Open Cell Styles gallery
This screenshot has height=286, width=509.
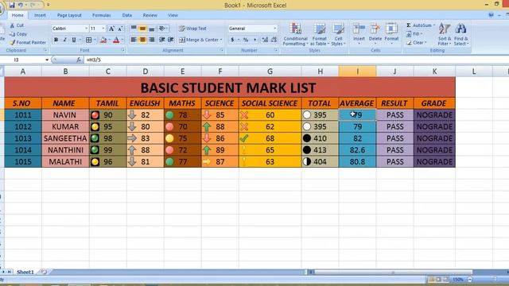(338, 34)
